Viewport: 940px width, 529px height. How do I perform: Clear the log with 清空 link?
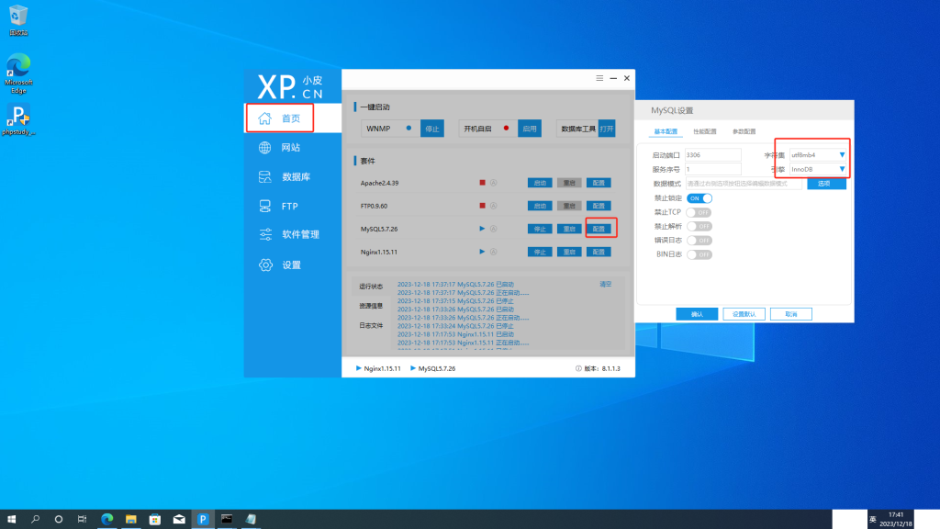click(606, 285)
